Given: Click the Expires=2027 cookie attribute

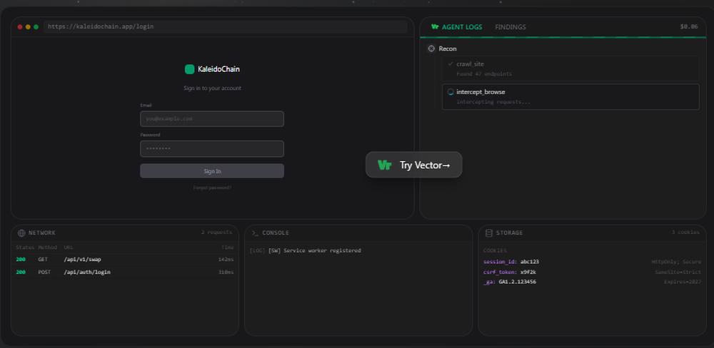Looking at the screenshot, I should point(682,282).
